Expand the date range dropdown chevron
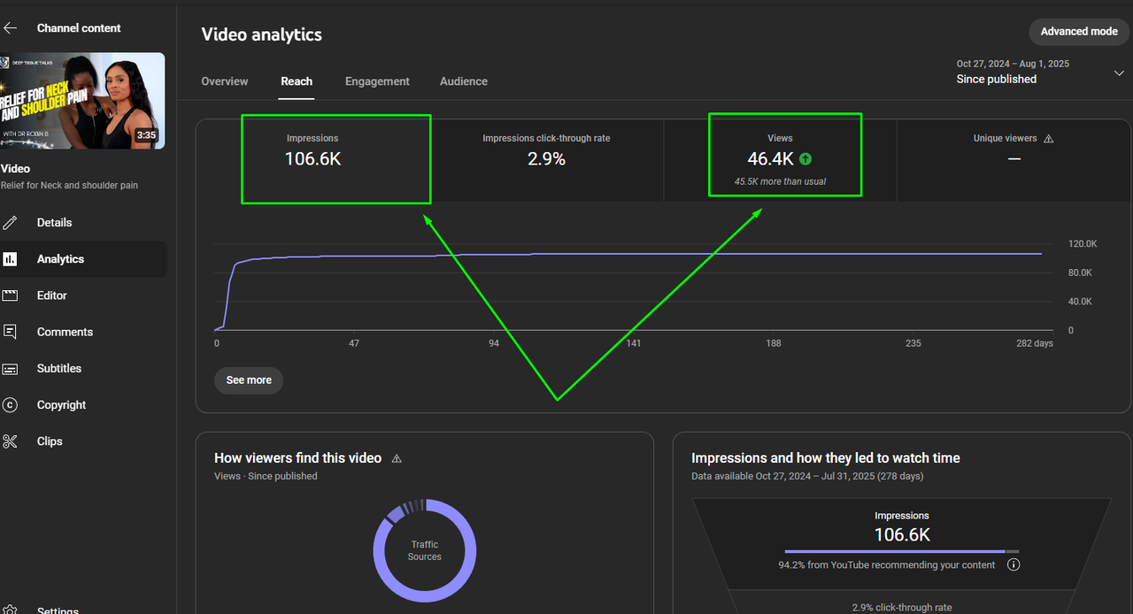This screenshot has height=614, width=1133. (x=1119, y=73)
